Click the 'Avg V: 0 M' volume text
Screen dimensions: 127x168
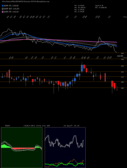pyautogui.click(x=99, y=5)
